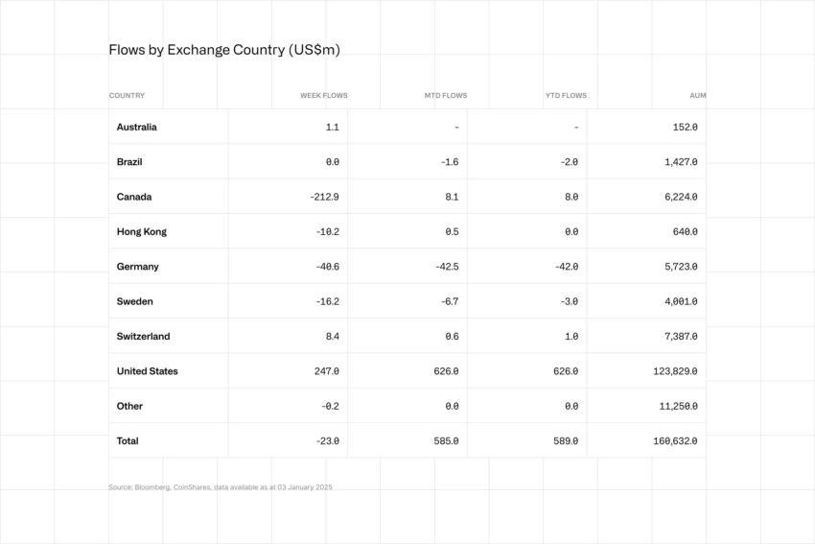Image resolution: width=815 pixels, height=544 pixels.
Task: Click United States AUM value 123,829.0
Action: (675, 371)
